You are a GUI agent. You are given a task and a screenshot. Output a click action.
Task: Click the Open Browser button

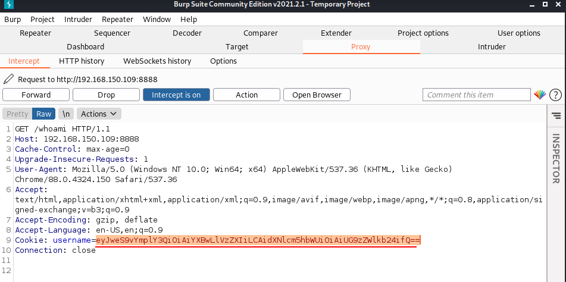pos(317,95)
